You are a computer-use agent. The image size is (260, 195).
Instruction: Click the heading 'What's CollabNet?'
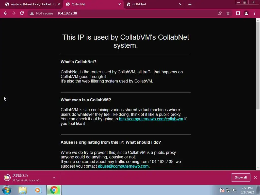click(x=78, y=62)
